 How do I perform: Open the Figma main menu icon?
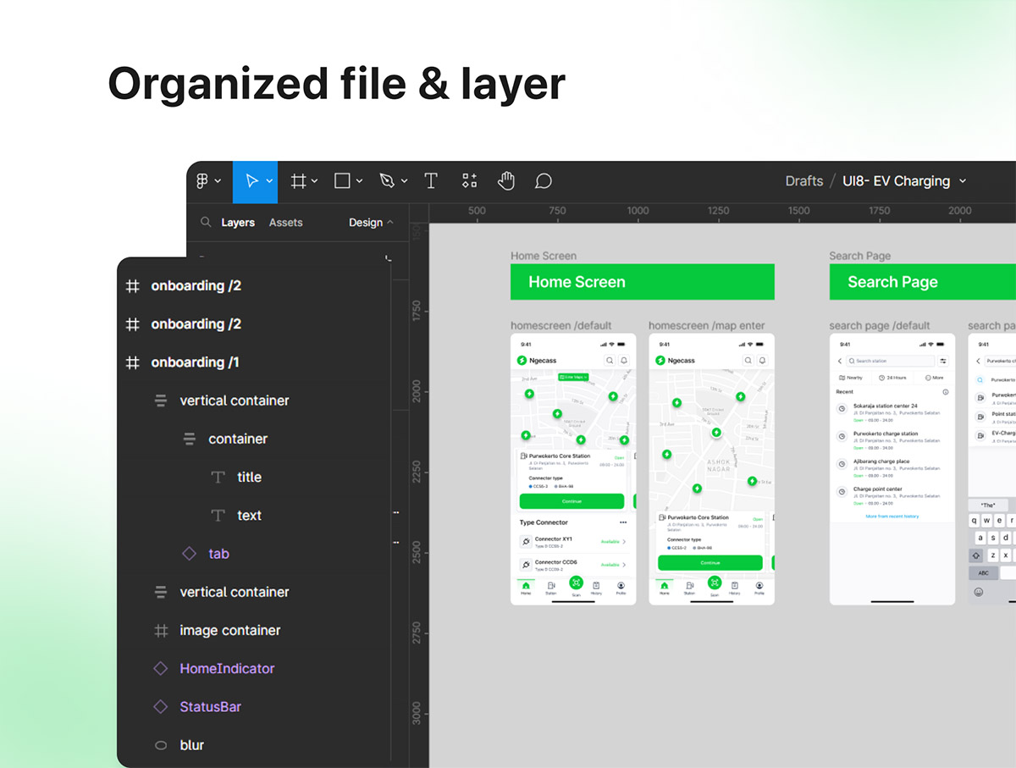click(202, 181)
